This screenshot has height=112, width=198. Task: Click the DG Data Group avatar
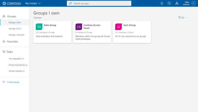click(x=39, y=27)
